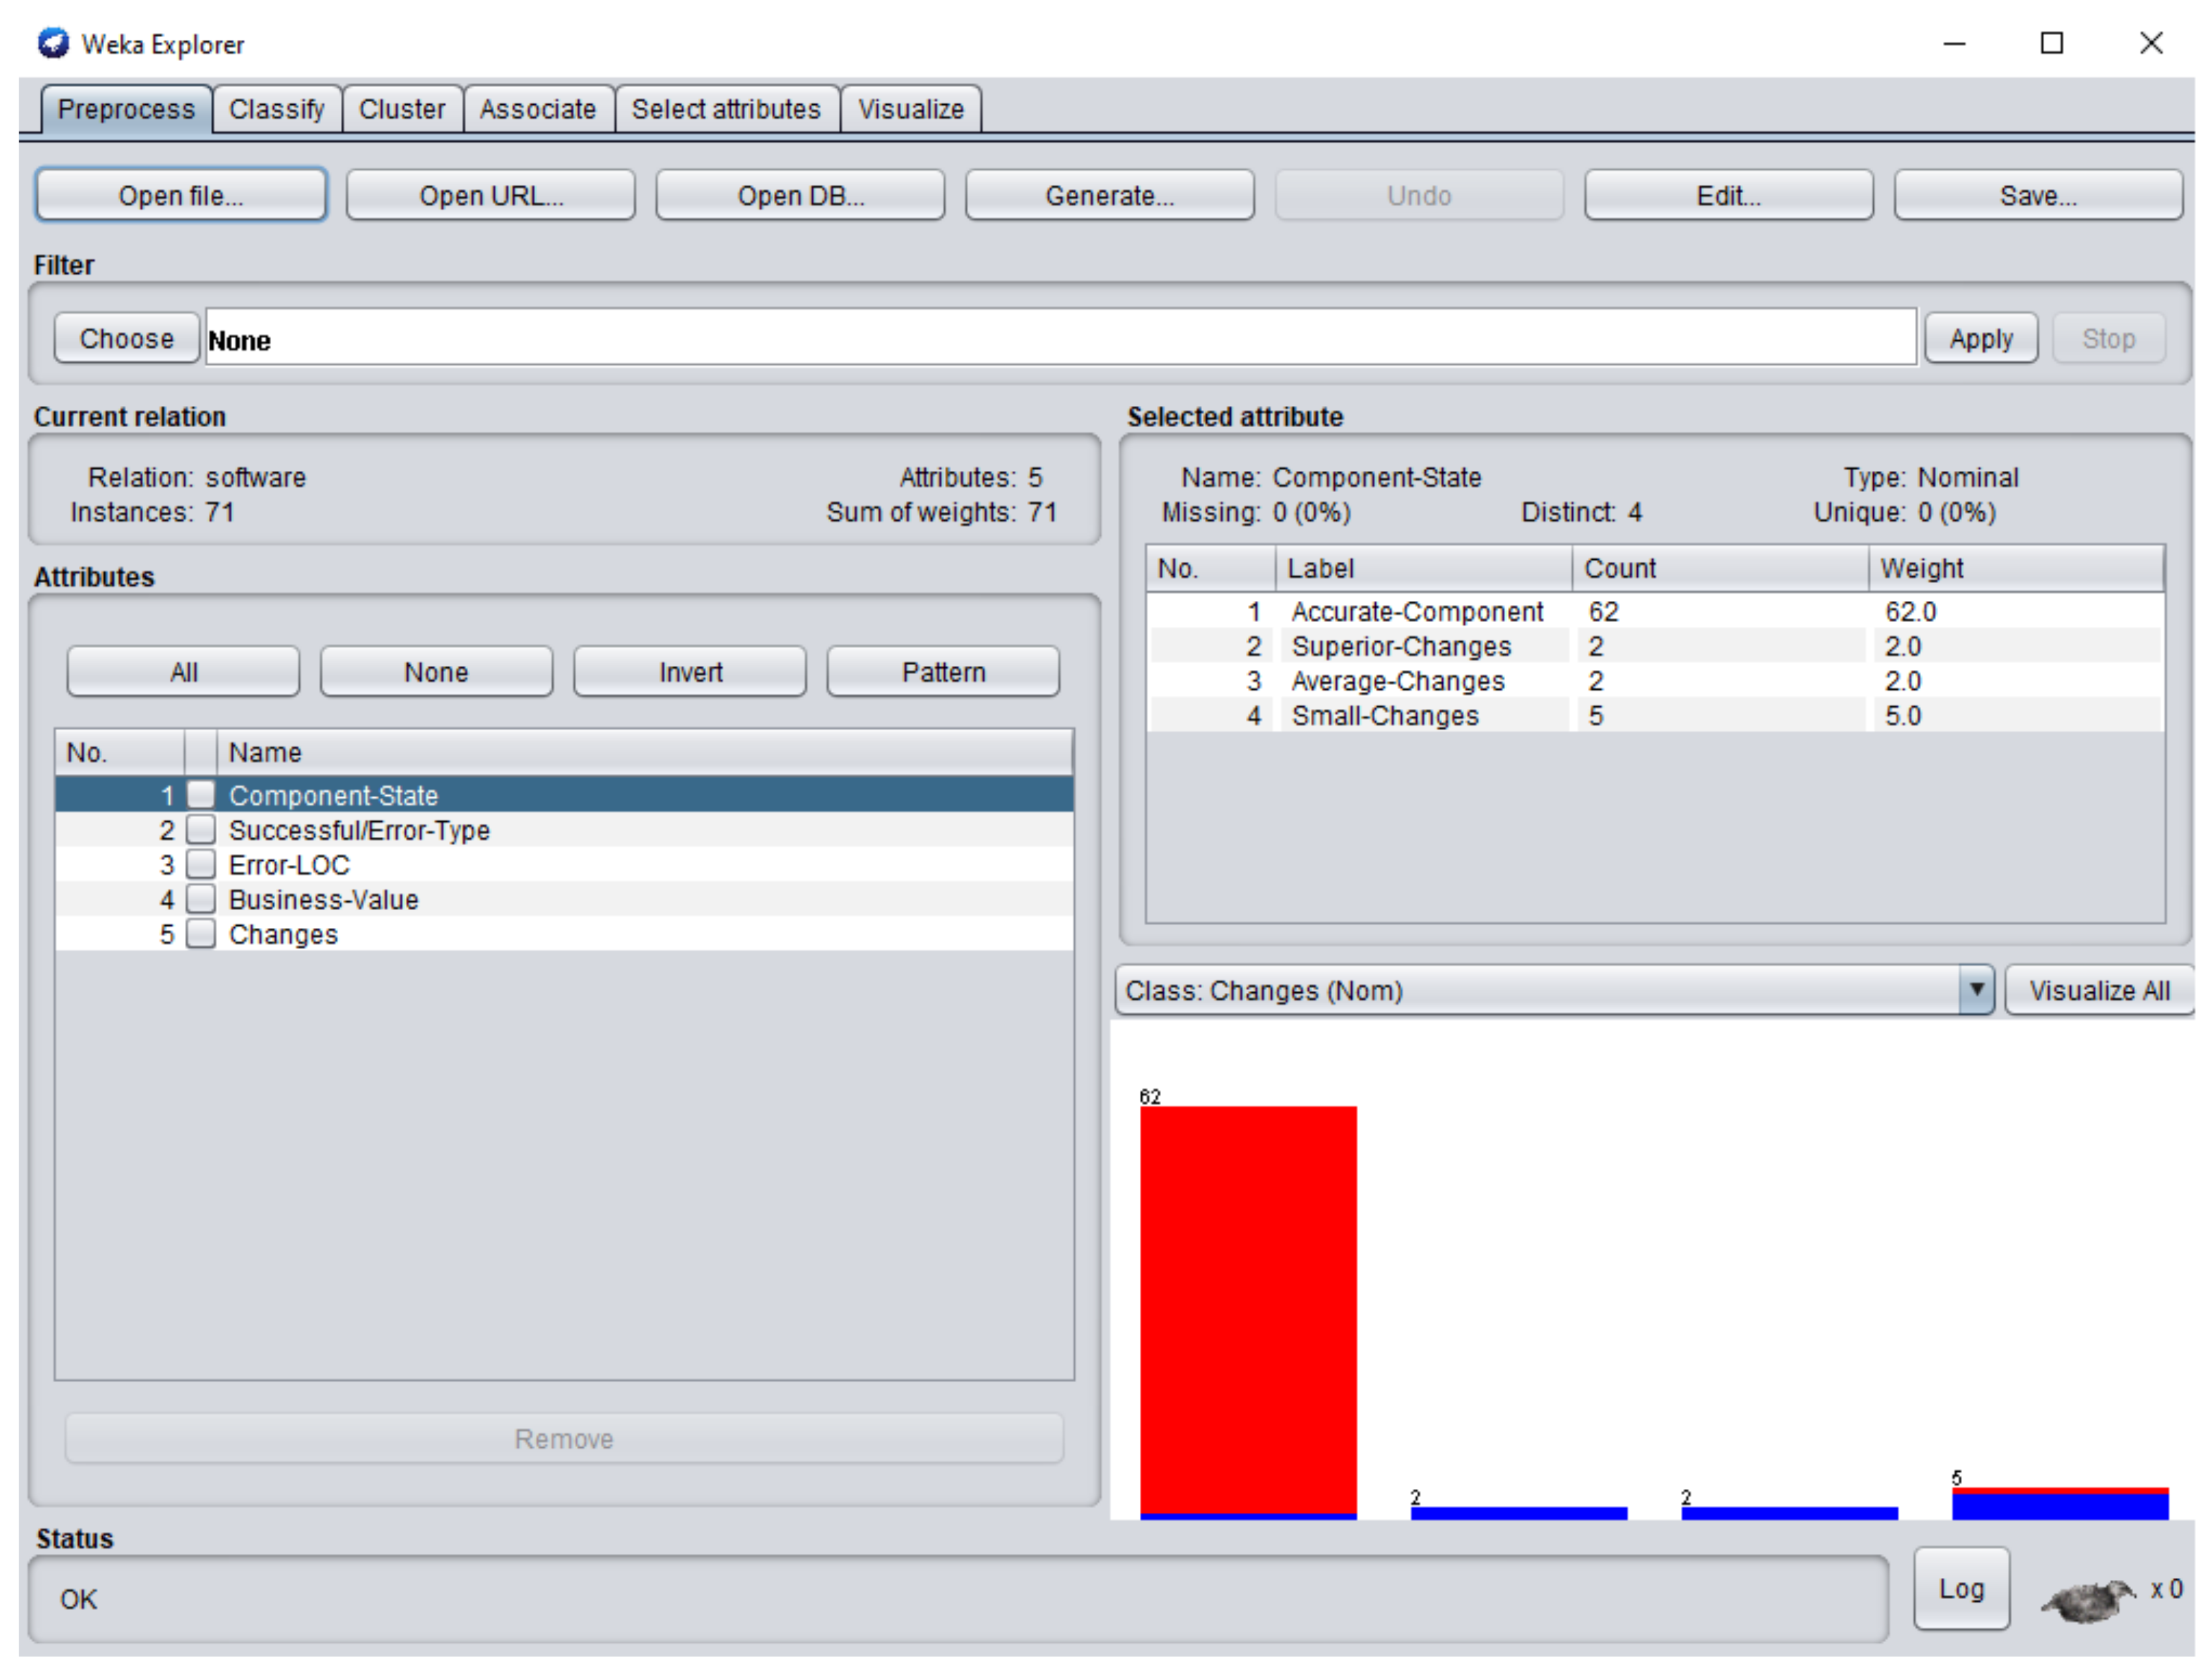The image size is (2212, 1674).
Task: Check the Component-State attribute checkbox
Action: pos(201,795)
